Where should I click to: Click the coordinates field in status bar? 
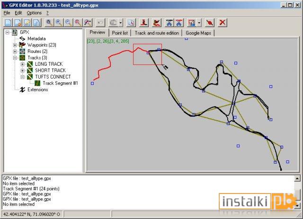(32, 214)
